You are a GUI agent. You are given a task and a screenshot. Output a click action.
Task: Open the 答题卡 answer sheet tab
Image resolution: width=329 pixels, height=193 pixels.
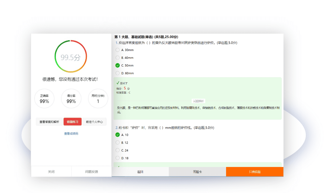pyautogui.click(x=197, y=172)
